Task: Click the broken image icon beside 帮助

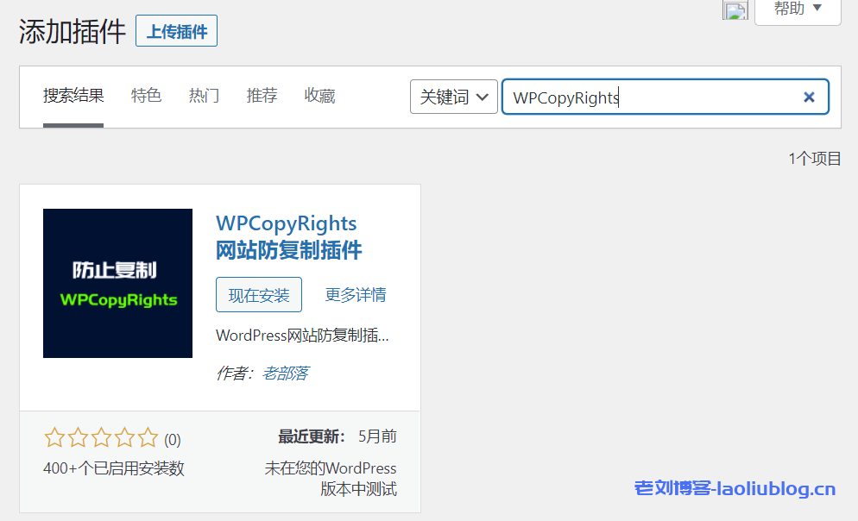Action: tap(735, 10)
